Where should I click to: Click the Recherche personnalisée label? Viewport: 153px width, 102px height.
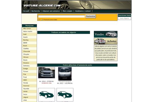50,20
